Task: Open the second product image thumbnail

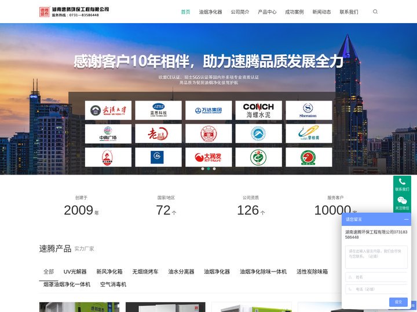Action: [x=166, y=307]
